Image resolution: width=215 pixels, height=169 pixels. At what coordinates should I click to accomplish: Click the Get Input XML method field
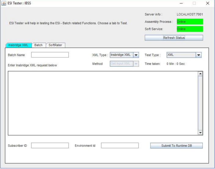122,64
